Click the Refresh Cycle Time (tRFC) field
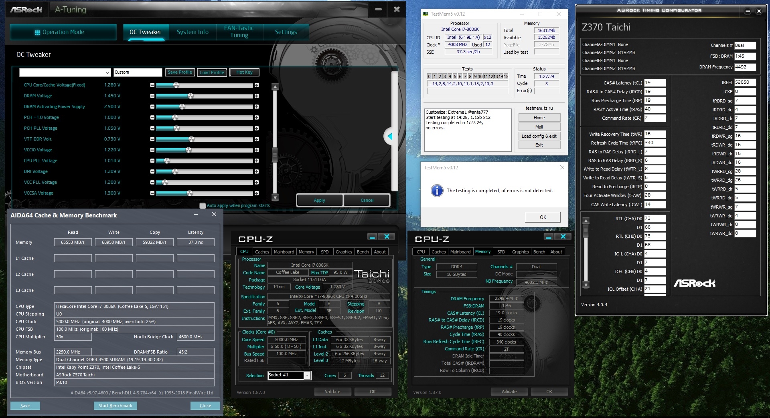770x418 pixels. point(655,143)
